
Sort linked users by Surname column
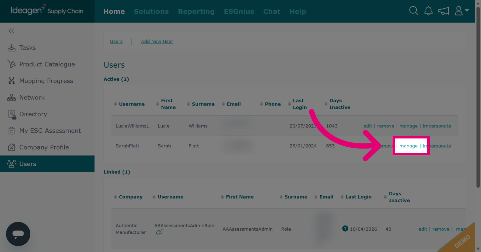point(293,197)
